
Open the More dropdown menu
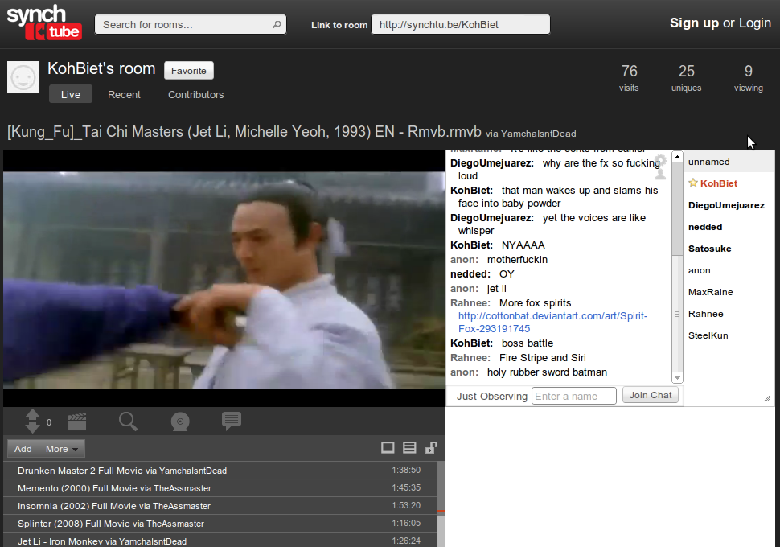coord(62,448)
